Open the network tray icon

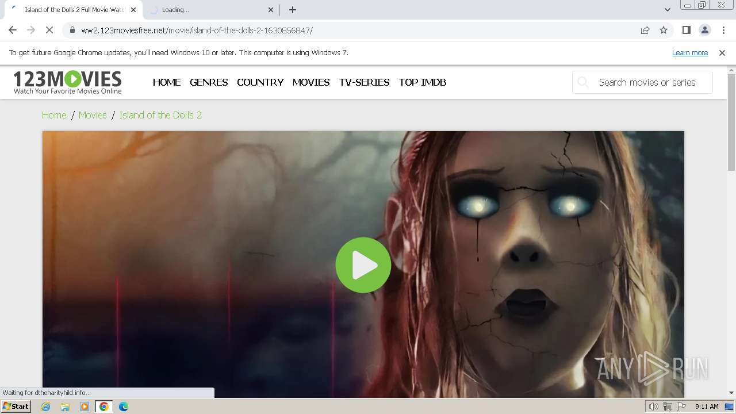668,407
